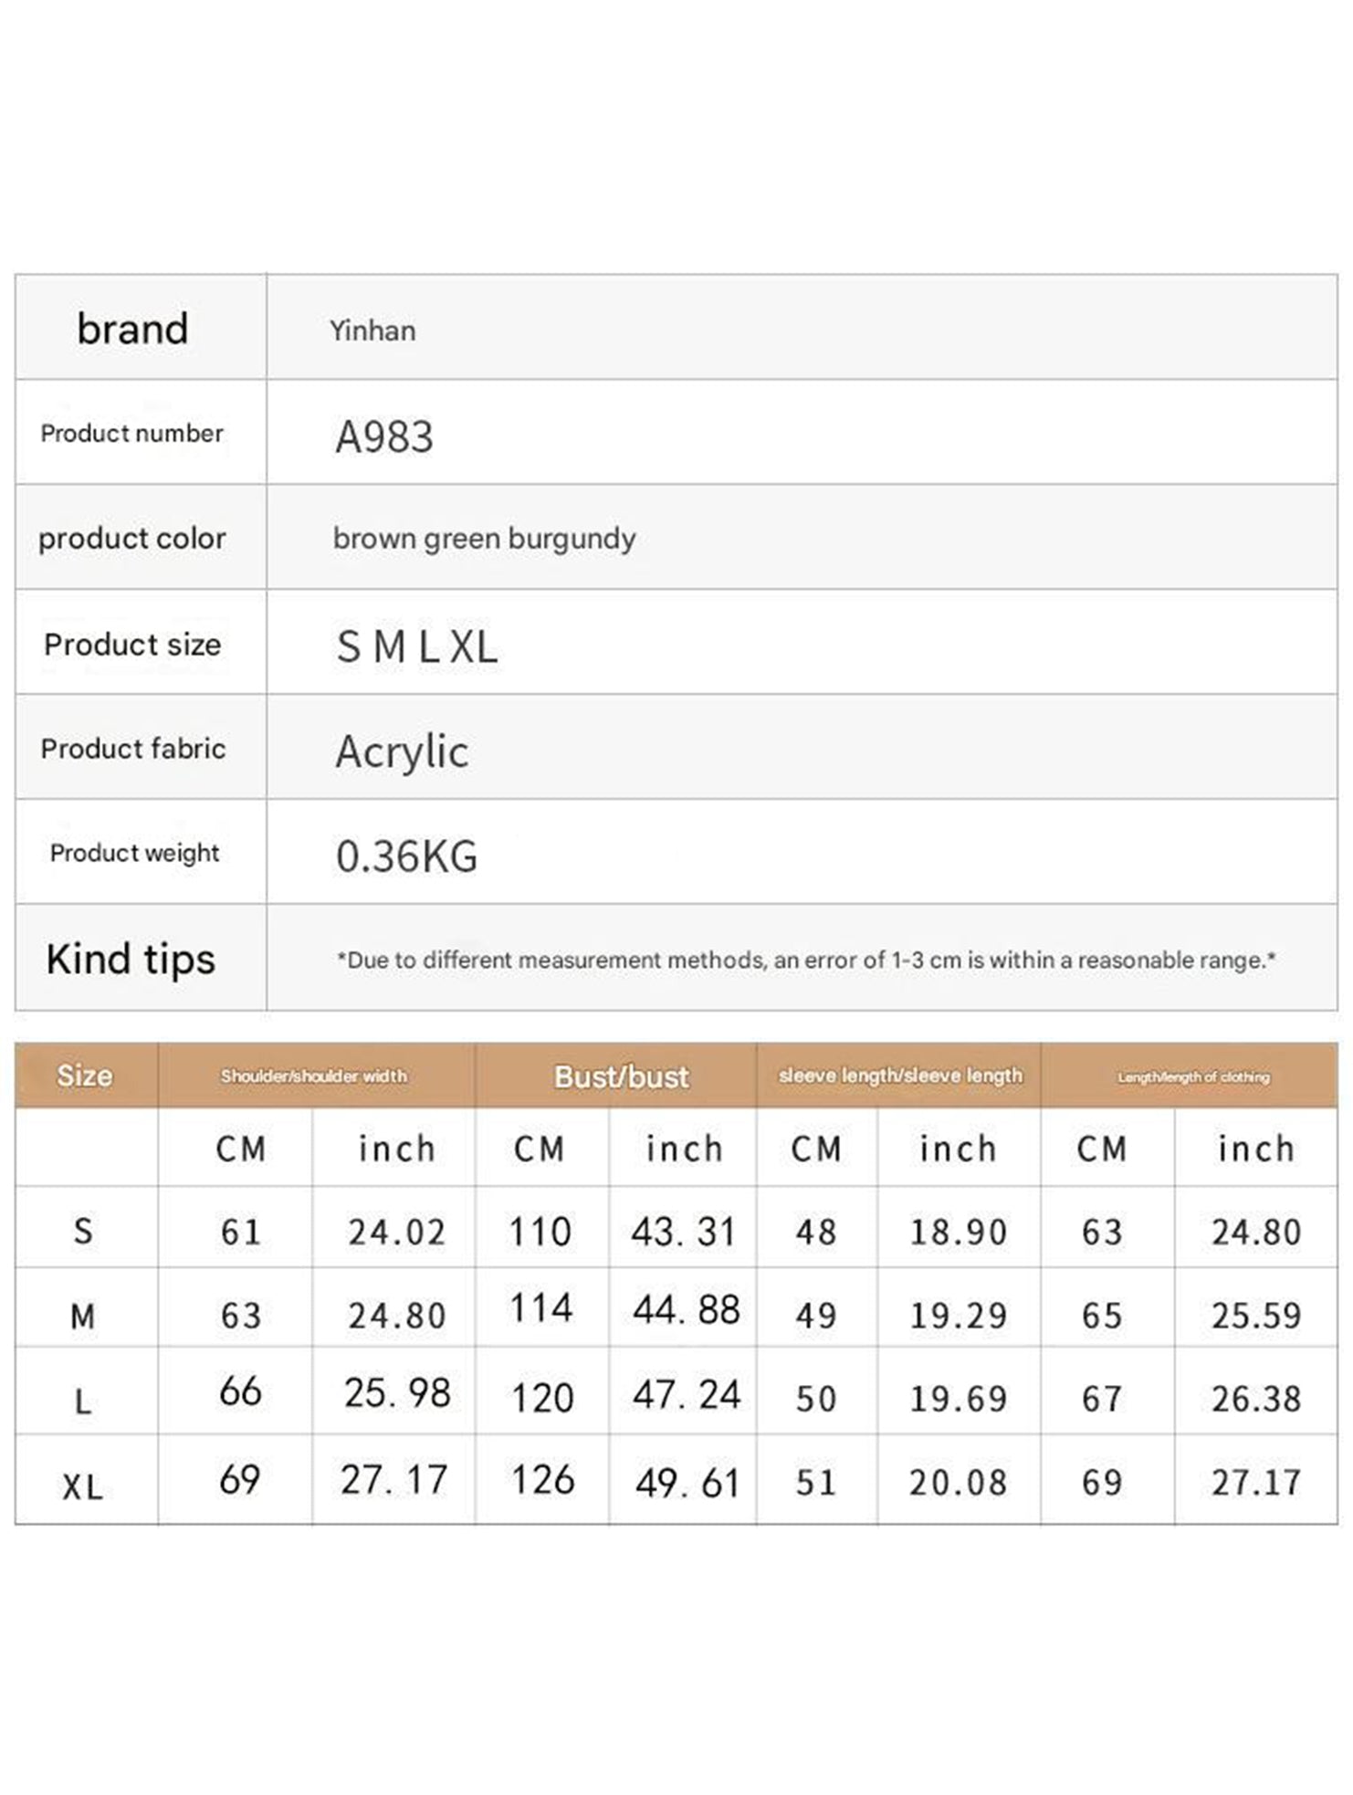The image size is (1353, 1795).
Task: Click the 'Size' column header
Action: (85, 1076)
